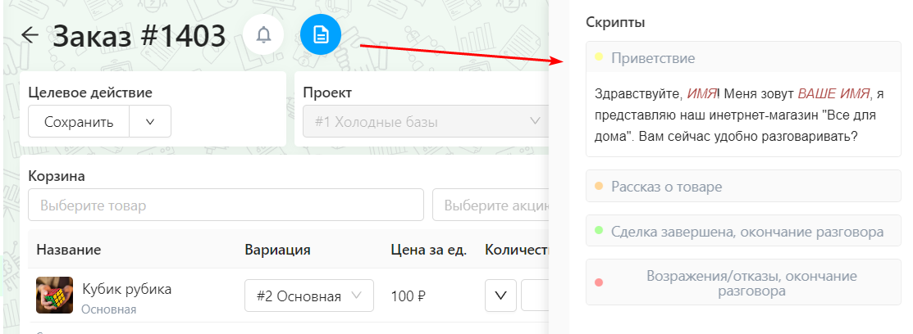The image size is (913, 334).
Task: Click the yellow dot next to Приветствие
Action: (x=599, y=57)
